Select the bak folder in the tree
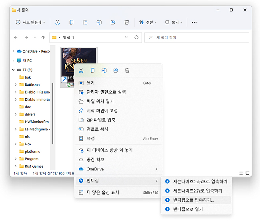 [x=28, y=77]
